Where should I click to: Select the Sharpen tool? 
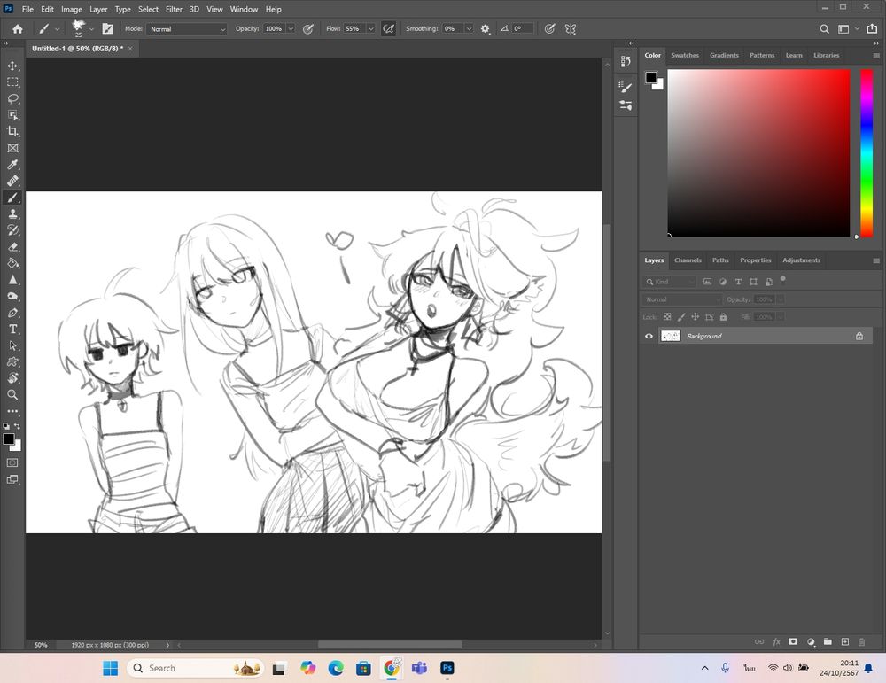12,280
